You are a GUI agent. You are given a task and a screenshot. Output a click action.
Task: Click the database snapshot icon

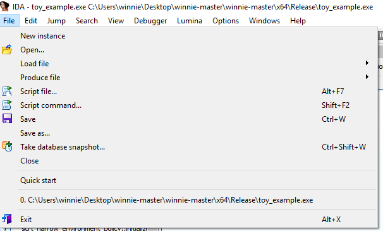[x=7, y=146]
